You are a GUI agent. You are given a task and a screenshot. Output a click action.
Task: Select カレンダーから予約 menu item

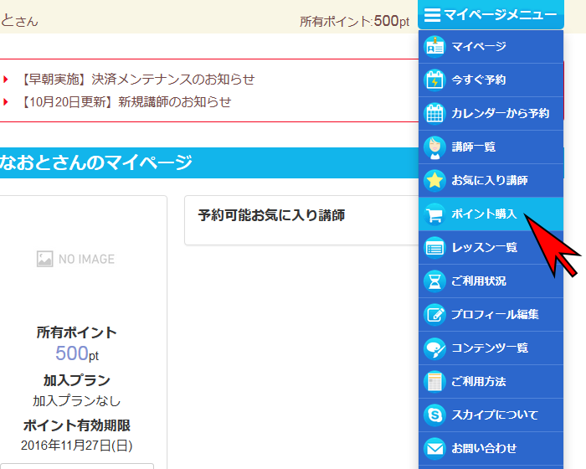coord(500,113)
